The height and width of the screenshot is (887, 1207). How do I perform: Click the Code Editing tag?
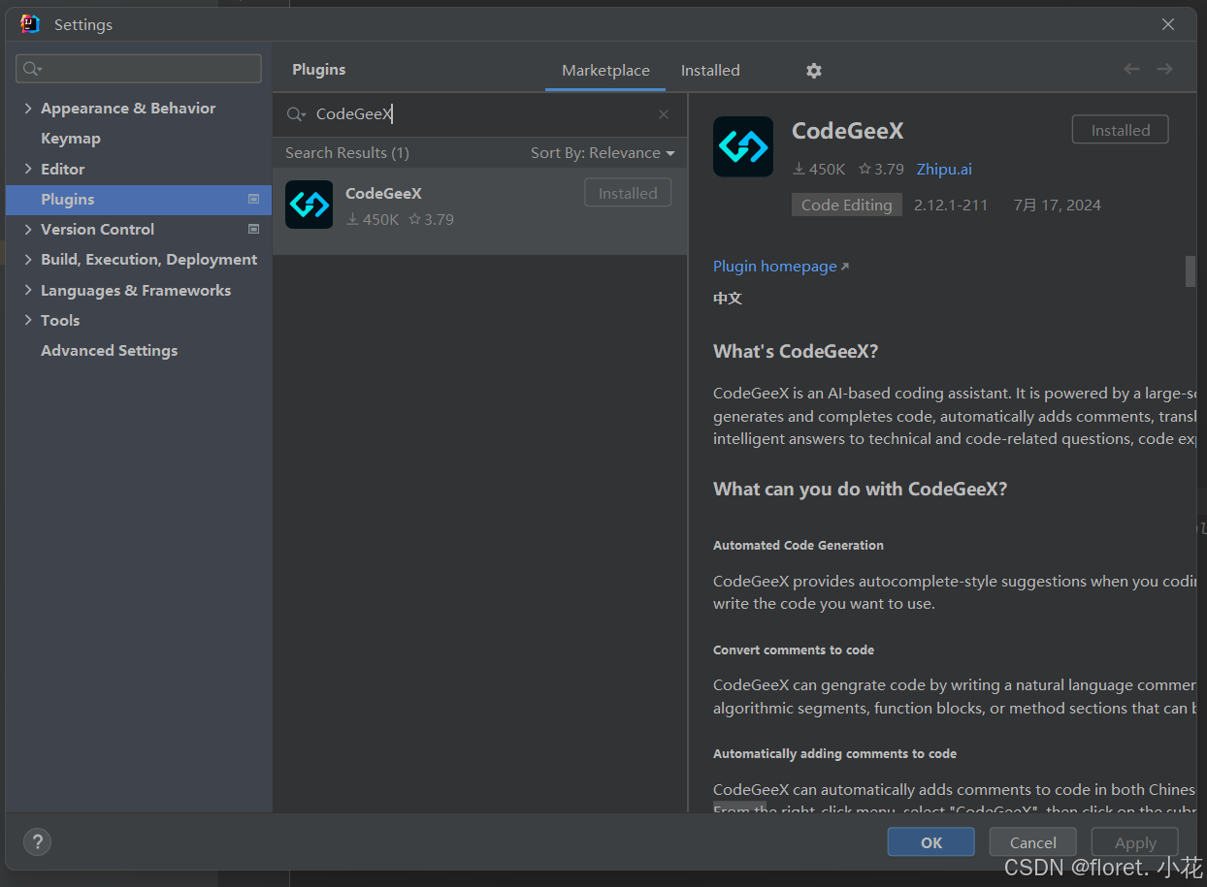point(847,205)
